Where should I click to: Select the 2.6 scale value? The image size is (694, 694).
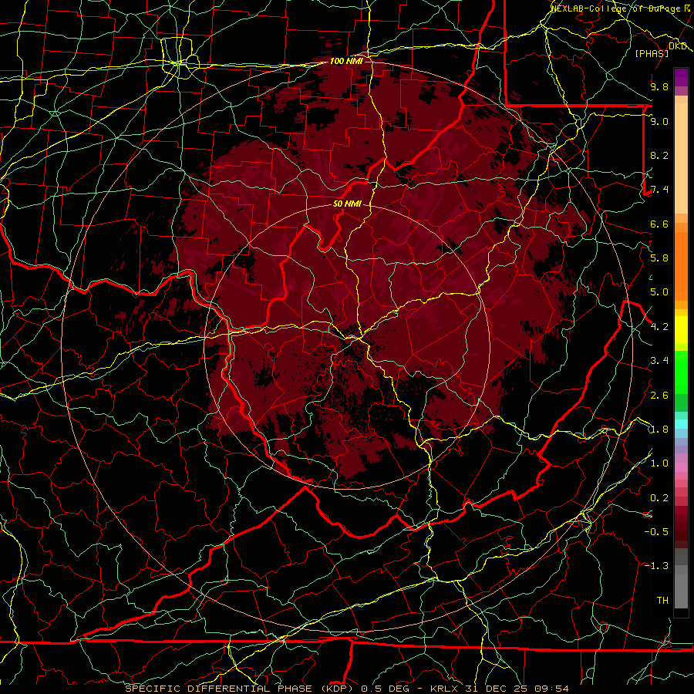coord(659,396)
